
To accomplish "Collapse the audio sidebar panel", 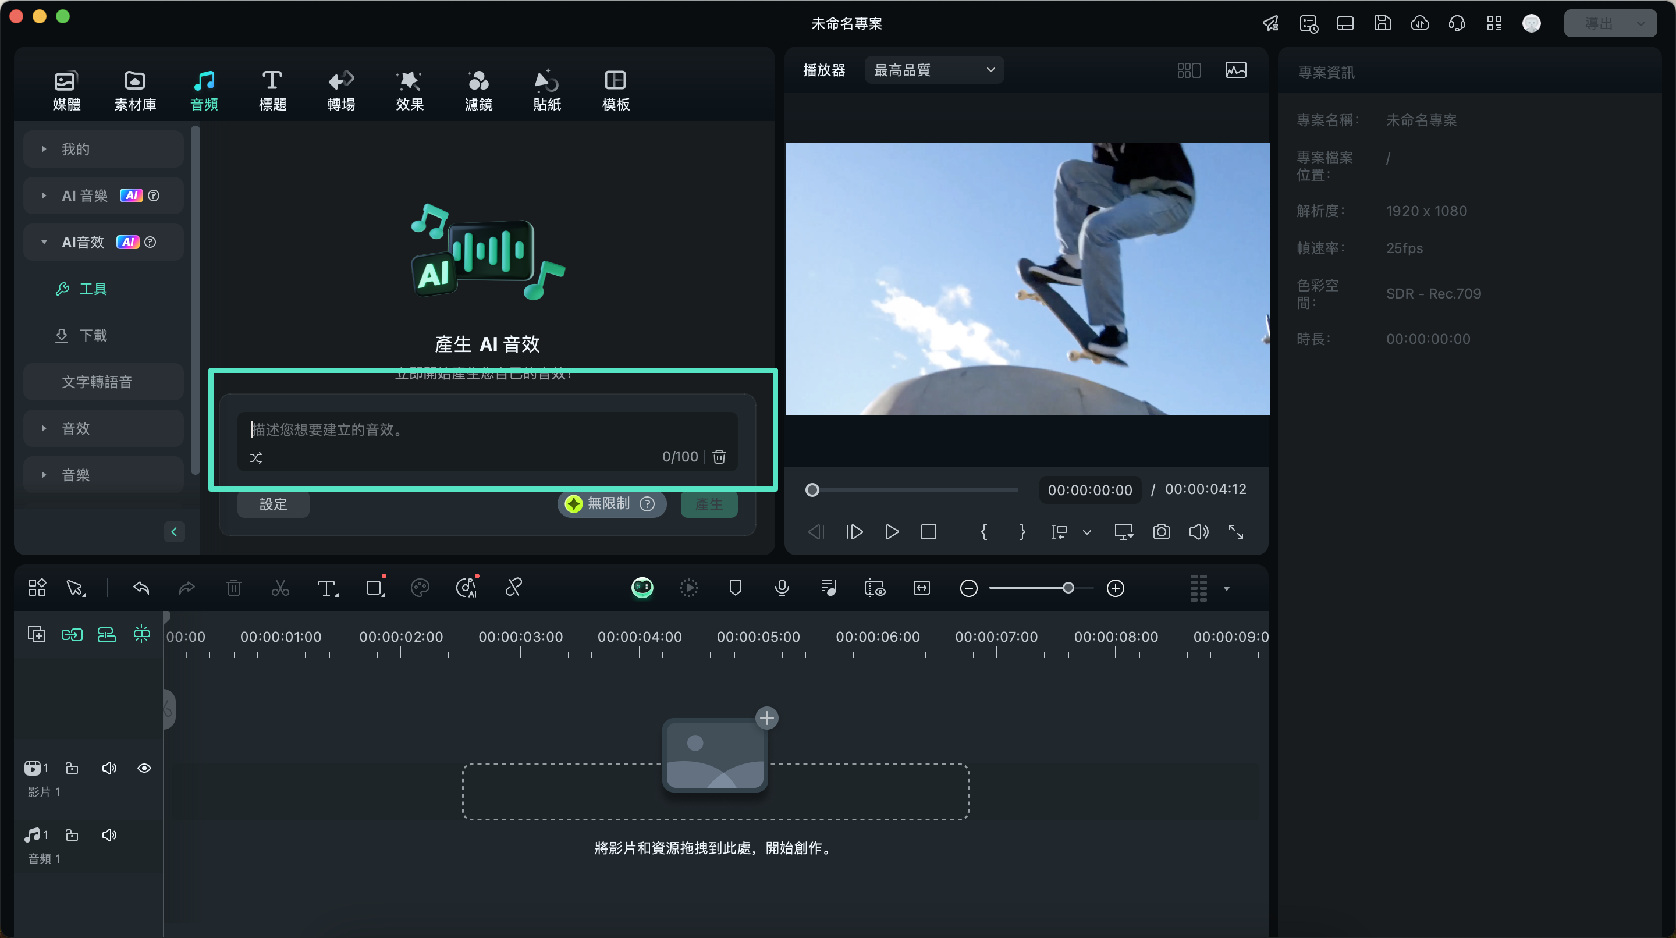I will coord(174,532).
